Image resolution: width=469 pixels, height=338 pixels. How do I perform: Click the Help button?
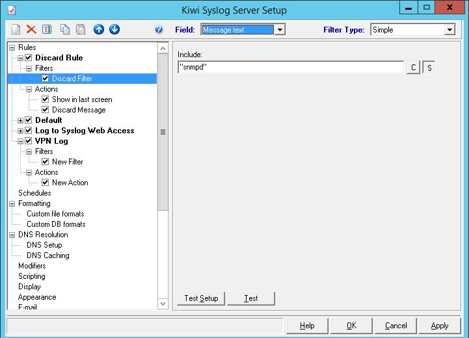[307, 326]
